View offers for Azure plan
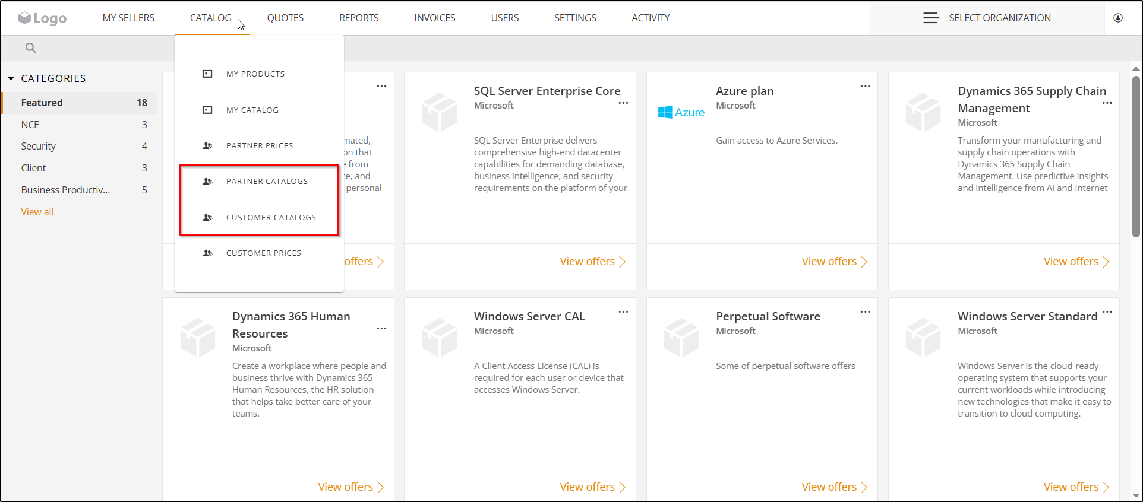This screenshot has height=502, width=1143. (x=834, y=262)
